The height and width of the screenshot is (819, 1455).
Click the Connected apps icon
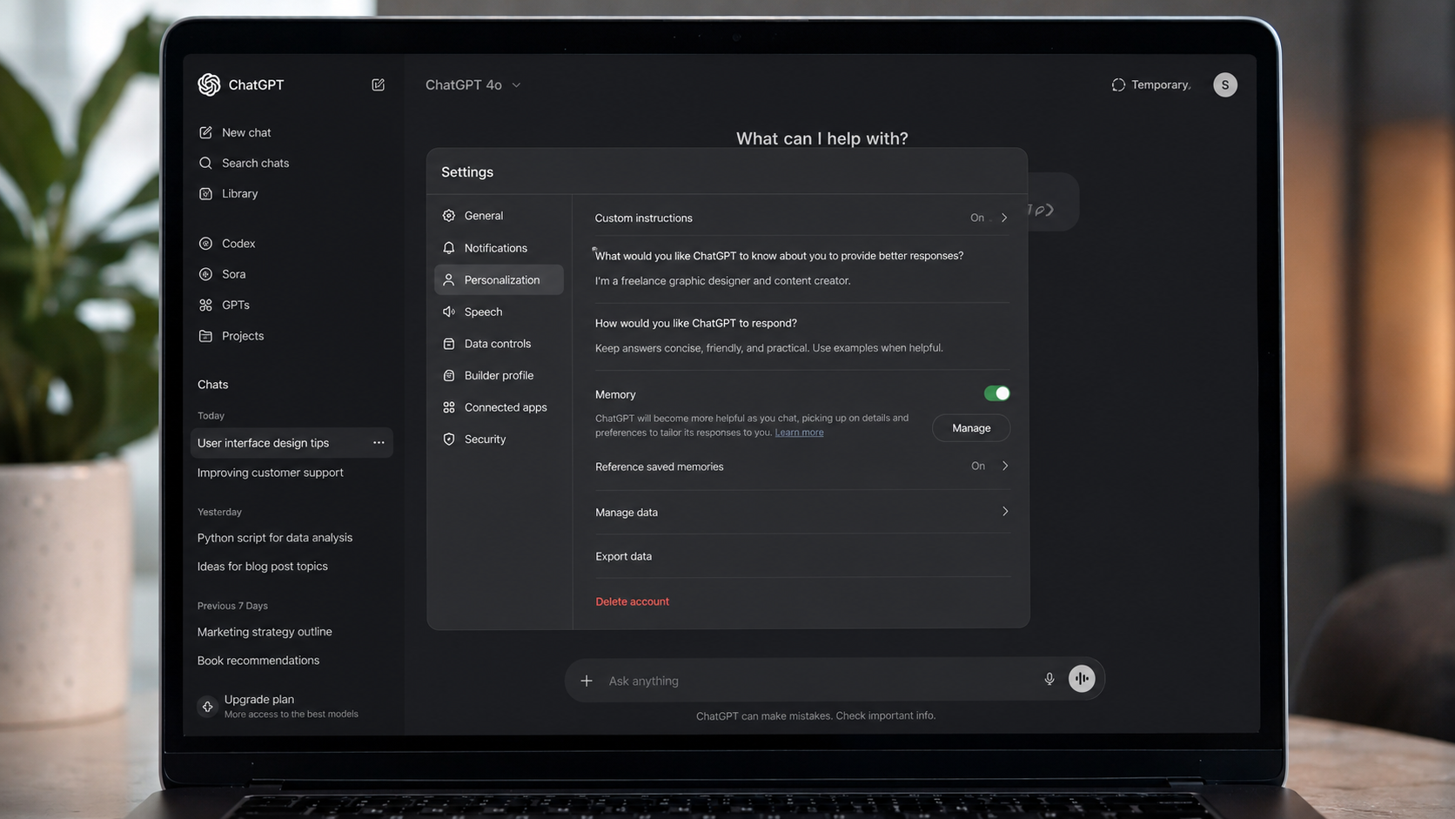449,407
